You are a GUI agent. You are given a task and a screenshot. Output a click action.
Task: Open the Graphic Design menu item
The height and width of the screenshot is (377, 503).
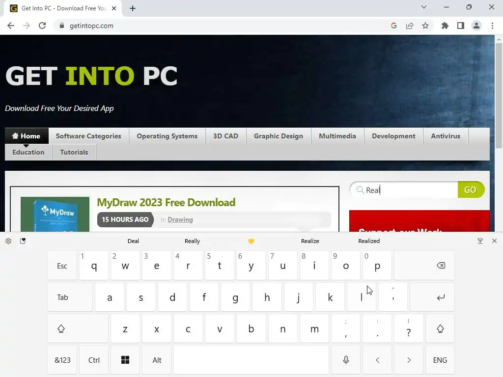point(279,136)
